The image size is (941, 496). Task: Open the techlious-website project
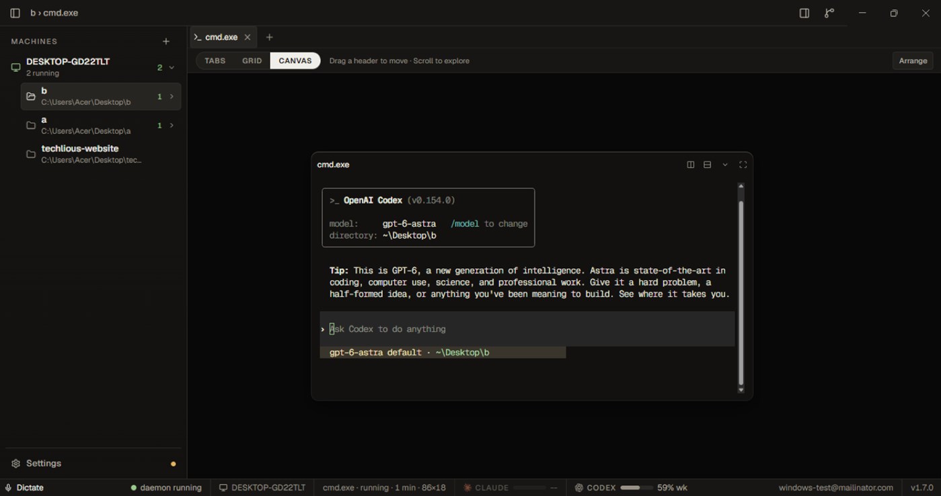101,154
